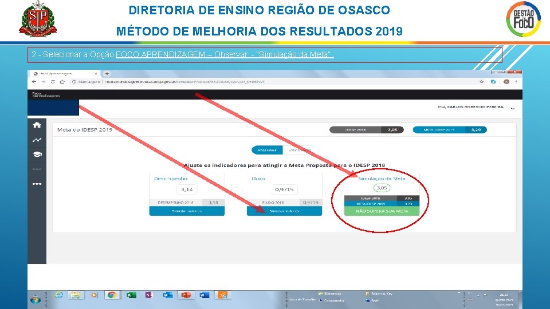
Task: Click the Olá, CARLOS ROBERCIO PEREIRA greeting
Action: point(470,107)
